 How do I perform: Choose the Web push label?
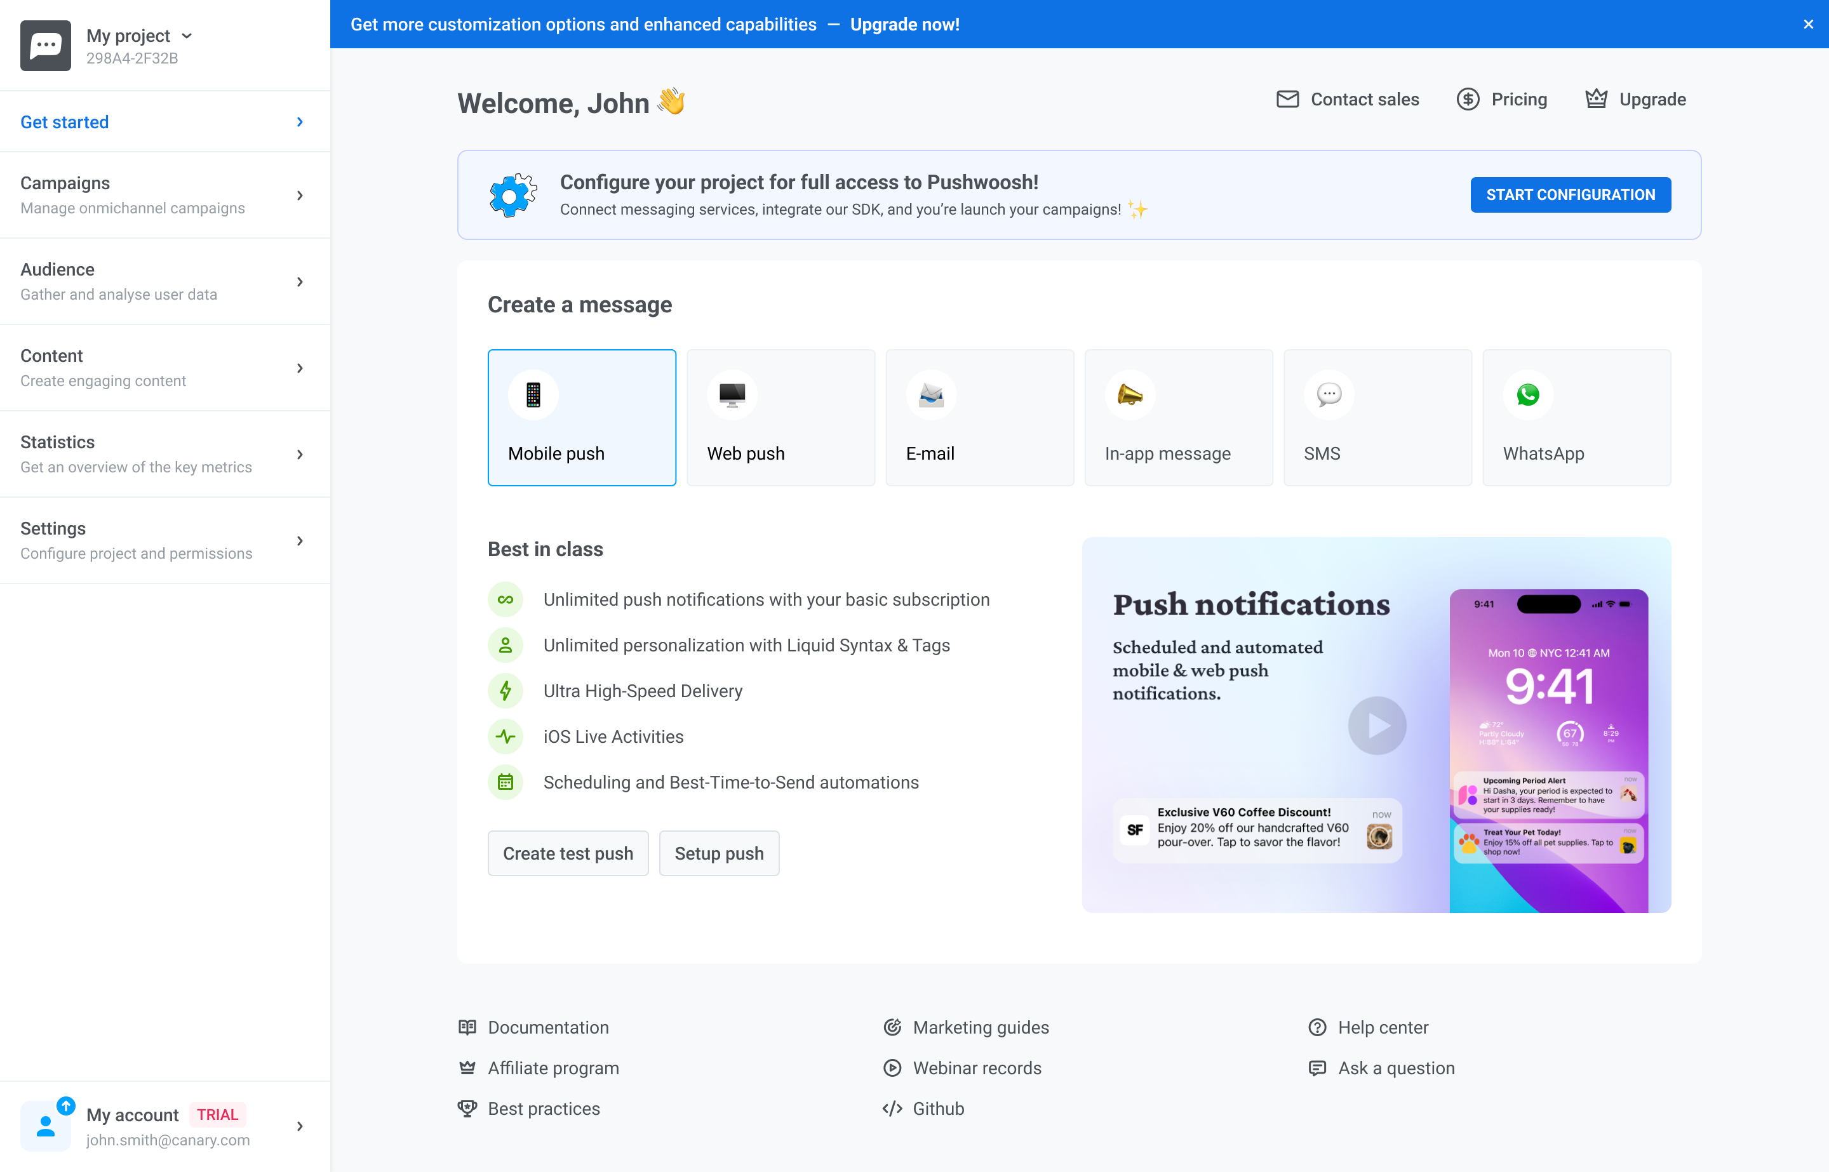[746, 453]
